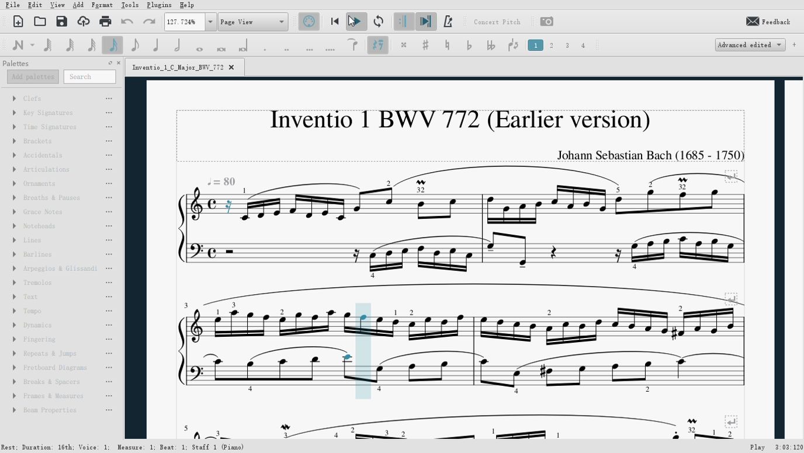Expand the Clefs palette

pyautogui.click(x=14, y=99)
